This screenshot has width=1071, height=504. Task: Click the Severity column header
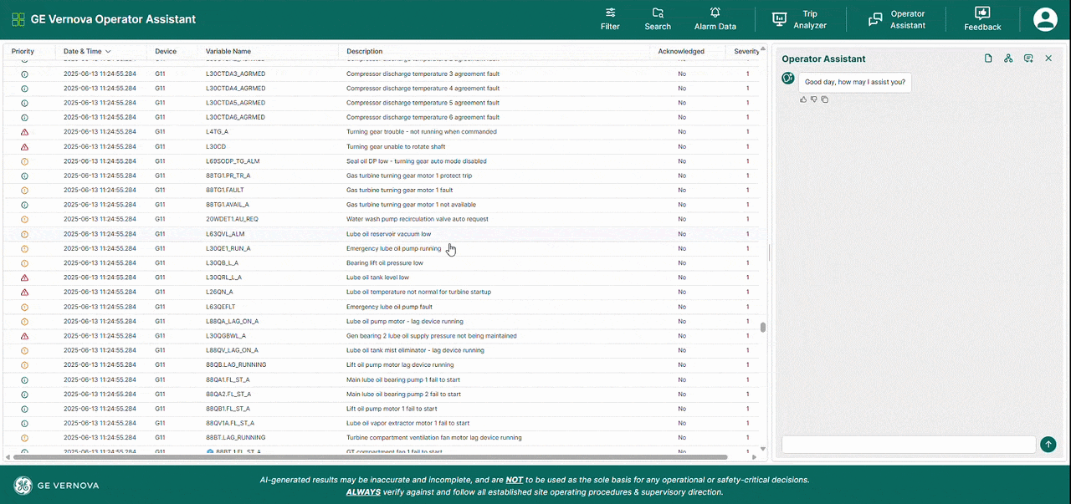coord(746,52)
